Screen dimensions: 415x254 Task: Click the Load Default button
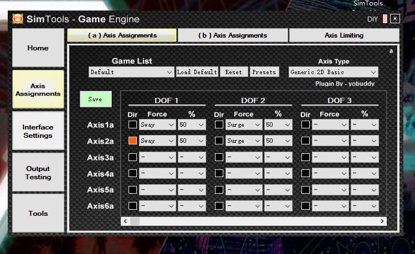[197, 72]
